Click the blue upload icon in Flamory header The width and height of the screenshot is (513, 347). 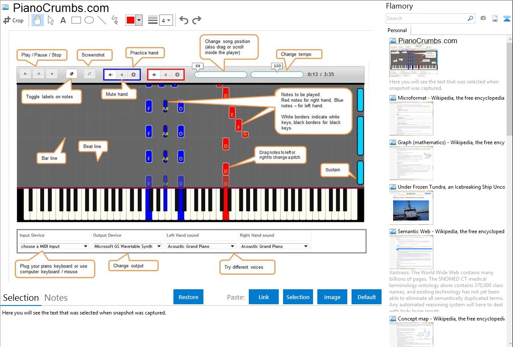507,18
